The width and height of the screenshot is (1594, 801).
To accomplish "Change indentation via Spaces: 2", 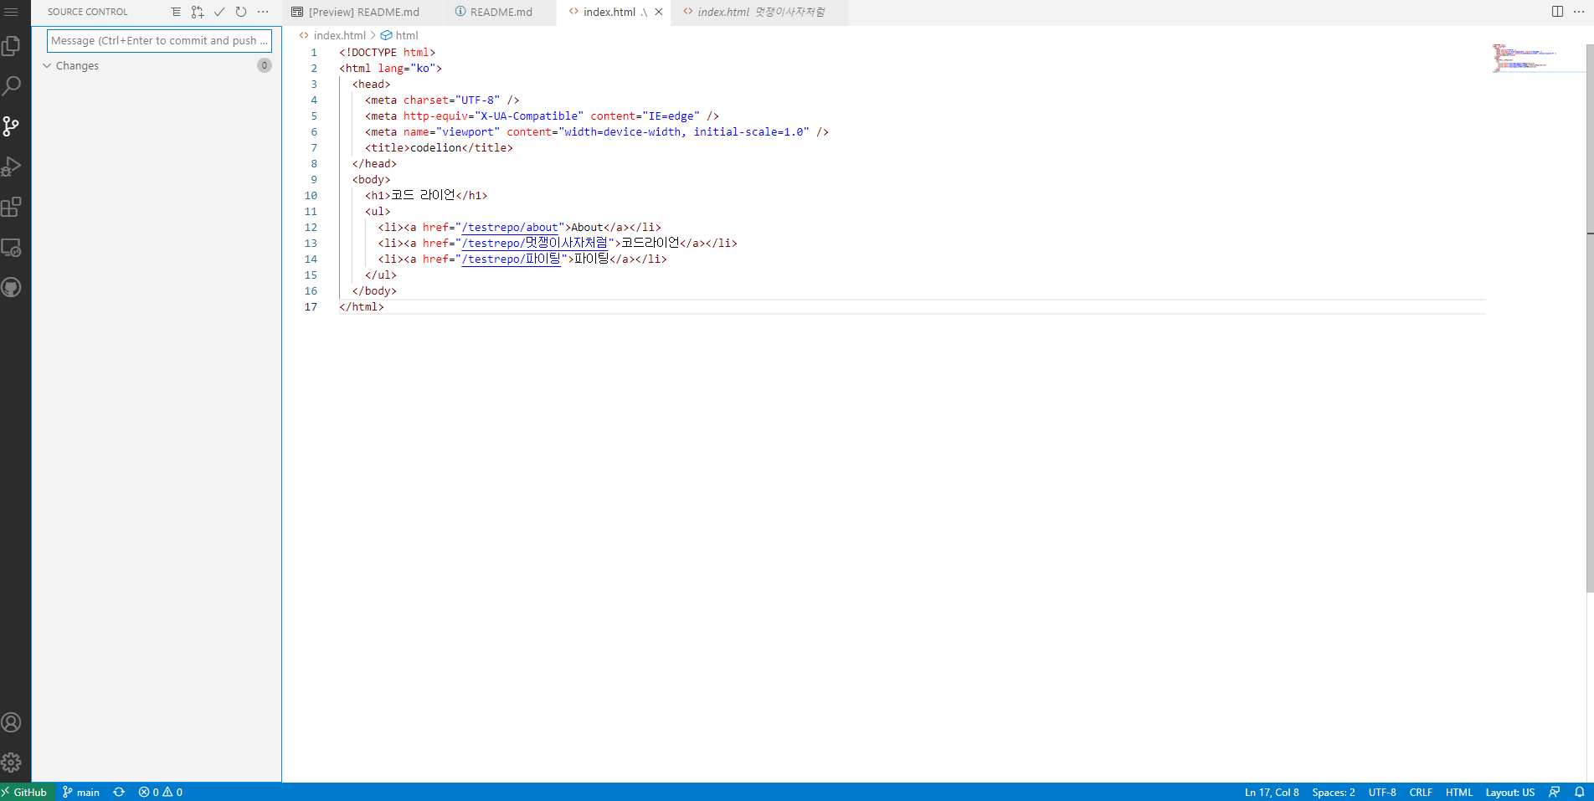I will tap(1334, 792).
